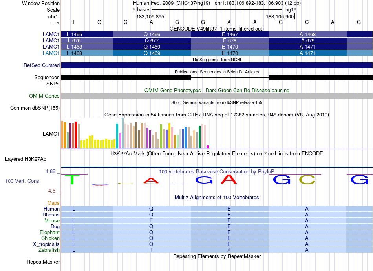The image size is (373, 271).
Task: Click the green T in PhyloP conservation logo
Action: coord(72,179)
